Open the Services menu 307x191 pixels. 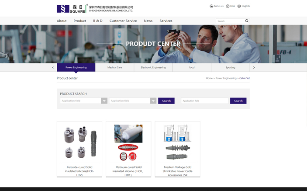pyautogui.click(x=166, y=21)
